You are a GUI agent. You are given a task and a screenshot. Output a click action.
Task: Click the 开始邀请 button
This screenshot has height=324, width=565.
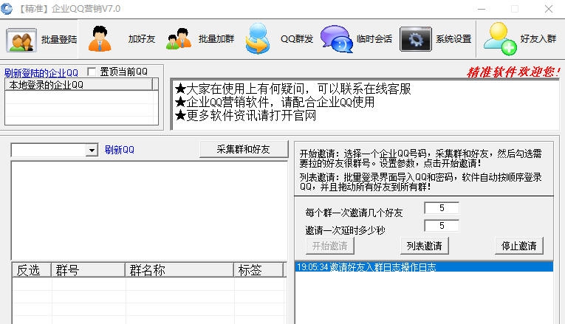point(329,246)
